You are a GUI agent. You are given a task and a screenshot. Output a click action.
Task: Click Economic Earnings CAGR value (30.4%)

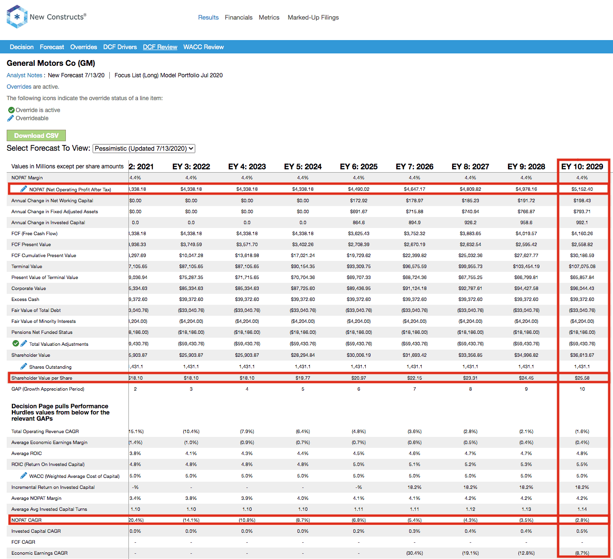tap(414, 553)
